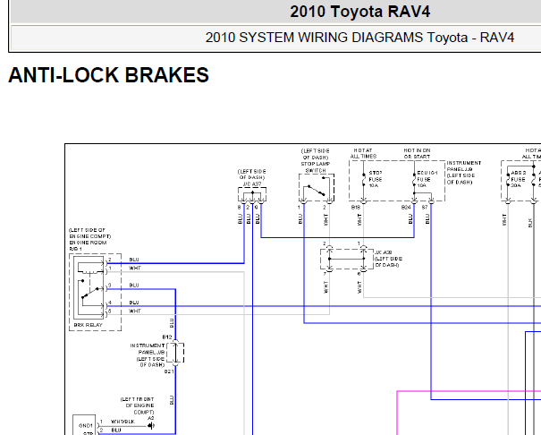Click the 'STOP FUSE 10A' label
This screenshot has width=541, height=435.
point(376,179)
